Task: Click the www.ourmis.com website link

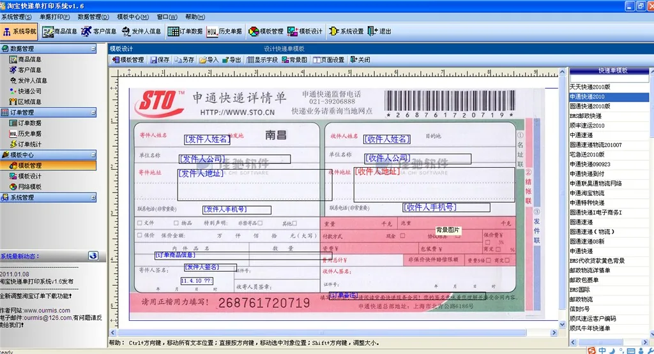Action: click(x=47, y=310)
